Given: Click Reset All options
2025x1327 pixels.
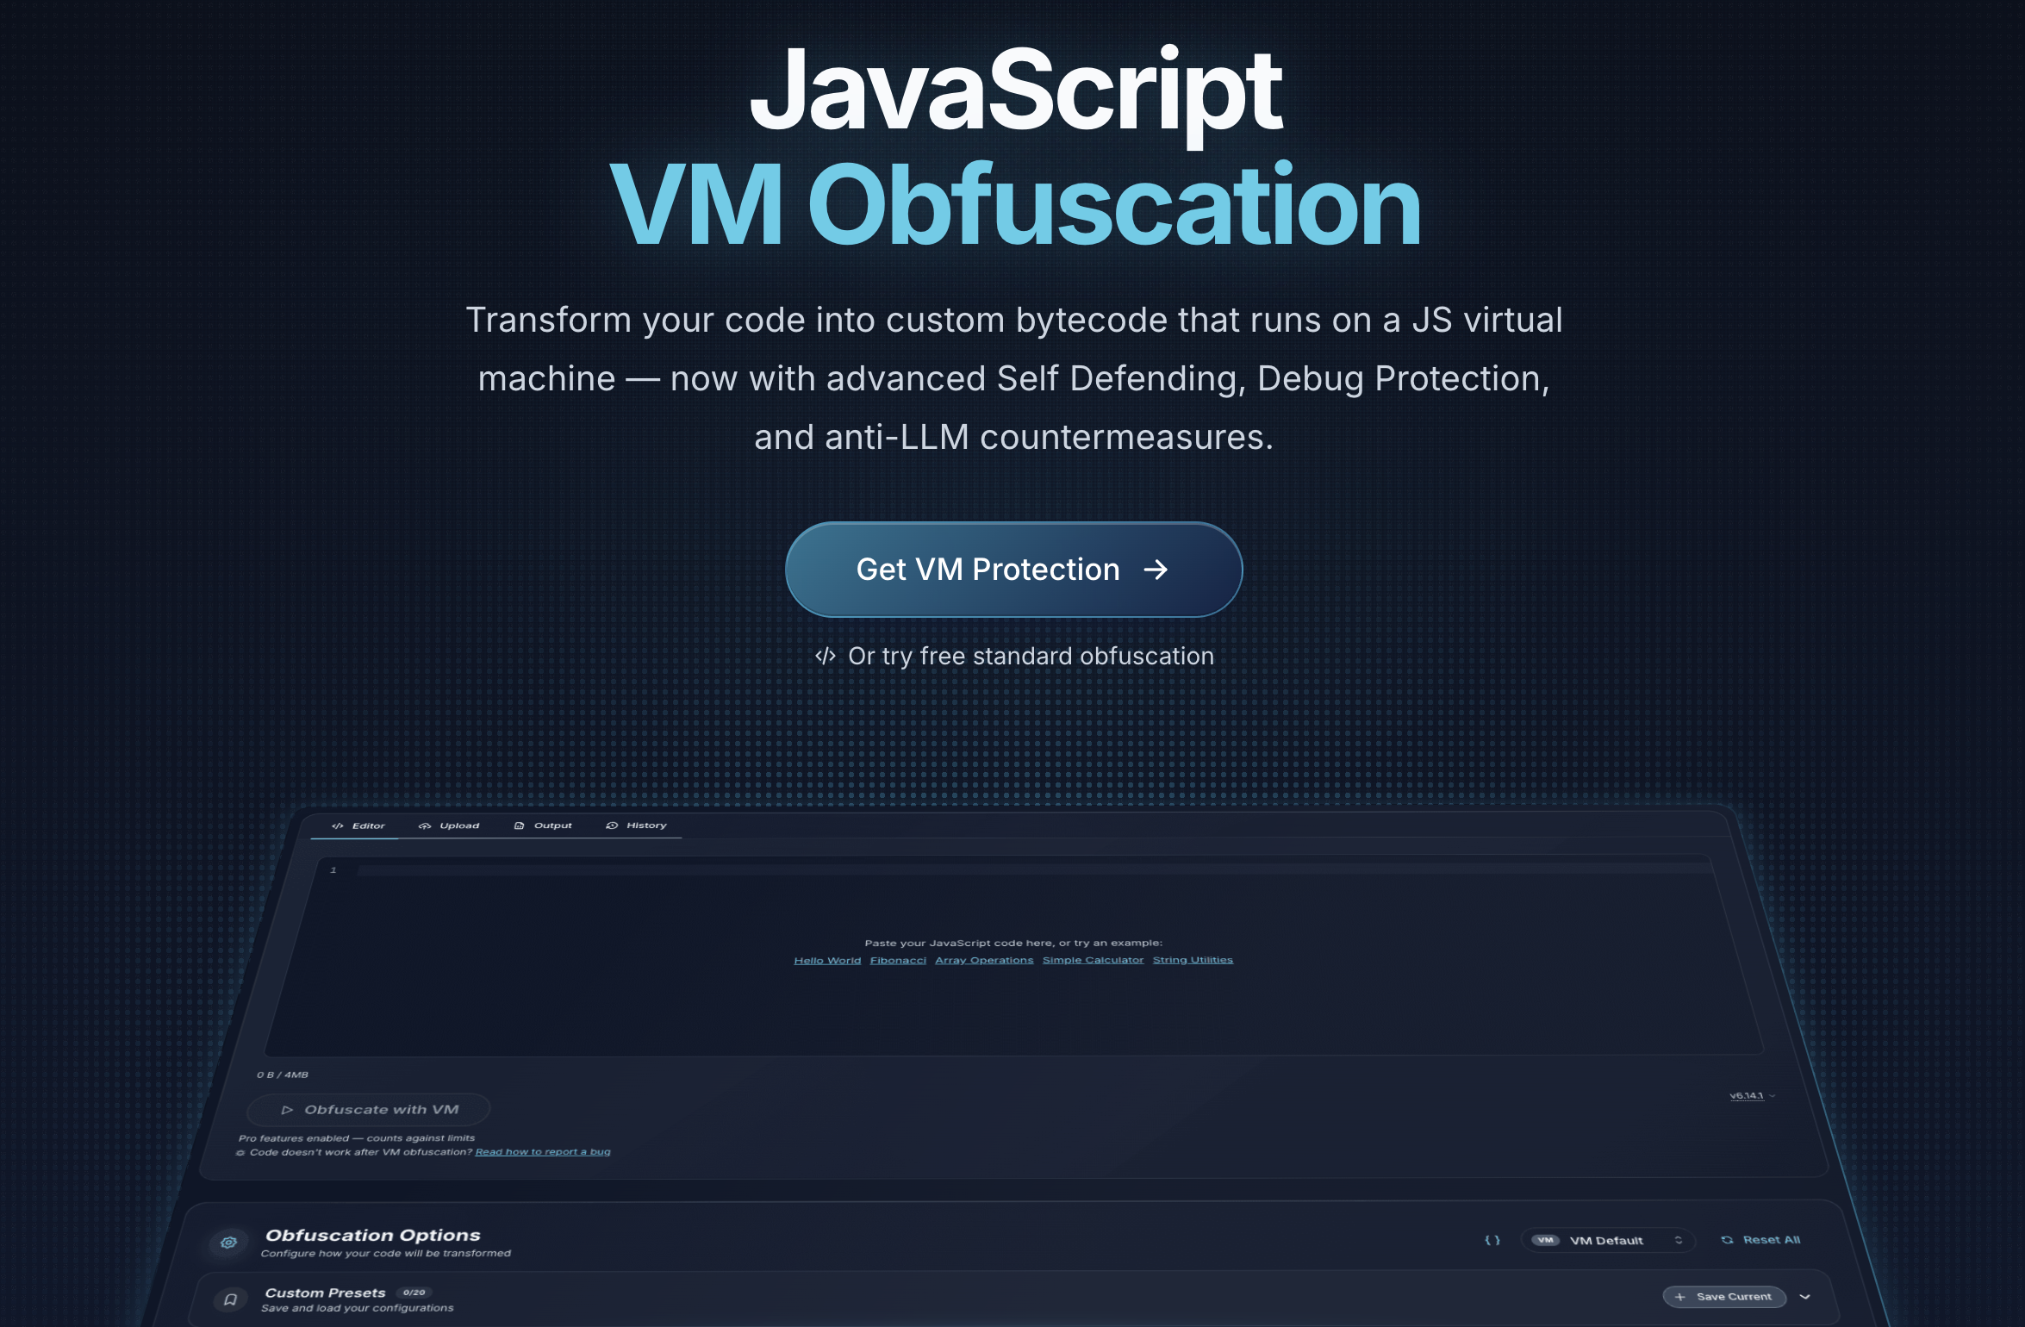Looking at the screenshot, I should point(1760,1240).
